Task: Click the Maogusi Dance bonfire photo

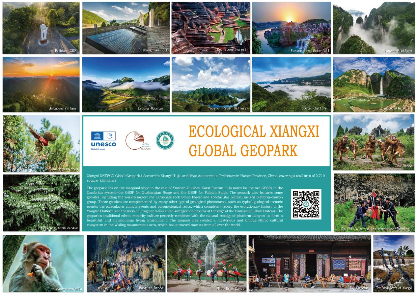Action: (x=125, y=263)
